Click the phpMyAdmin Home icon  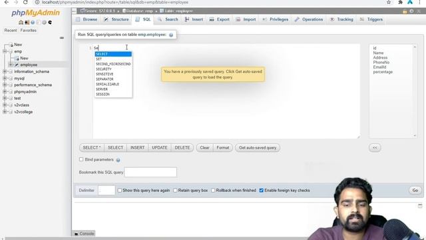click(x=21, y=22)
